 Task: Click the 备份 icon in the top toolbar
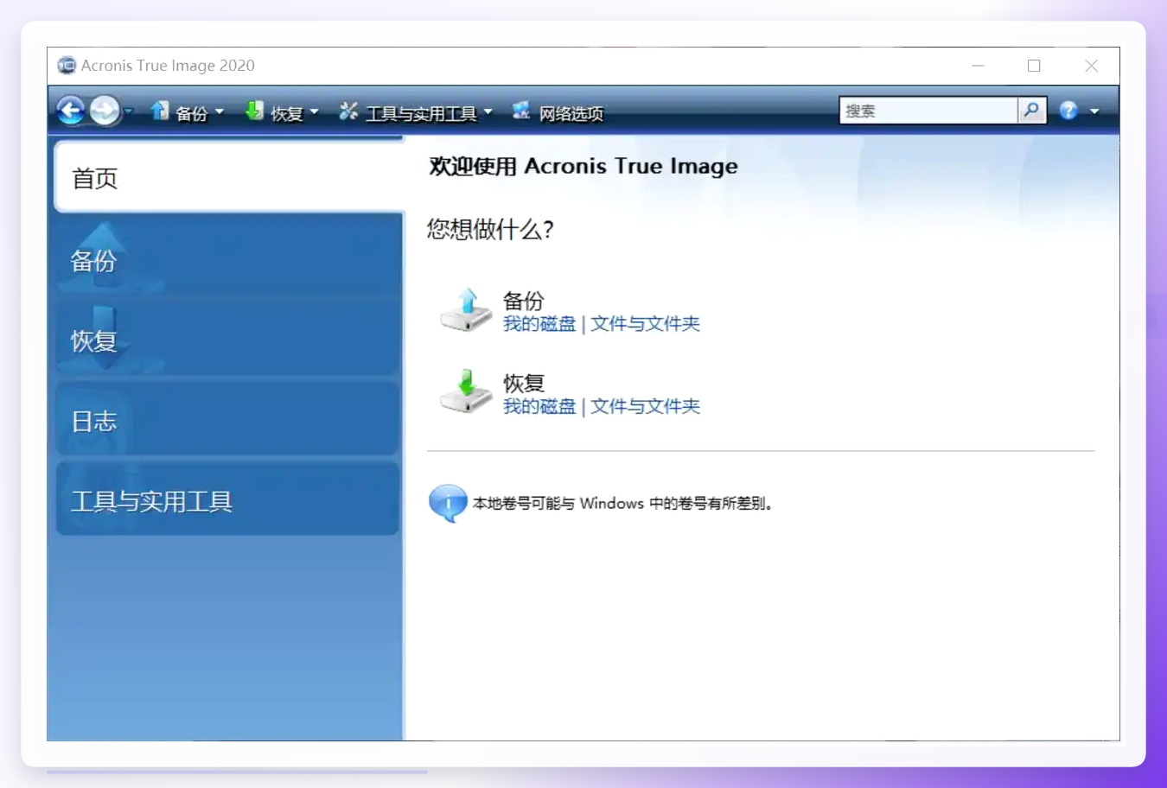tap(160, 111)
